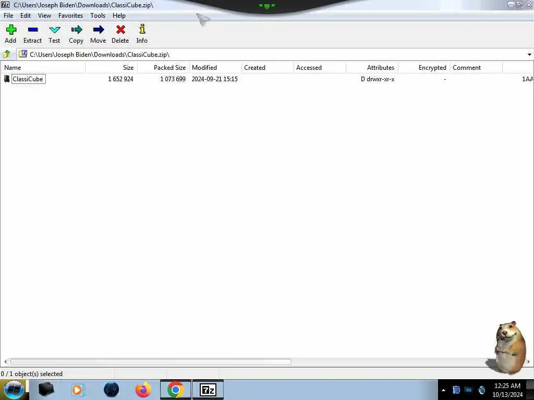Screen dimensions: 534x400
Task: Go up one folder level icon
Action: [x=7, y=54]
